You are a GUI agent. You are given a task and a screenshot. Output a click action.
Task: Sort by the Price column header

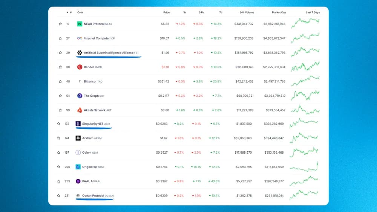(166, 12)
